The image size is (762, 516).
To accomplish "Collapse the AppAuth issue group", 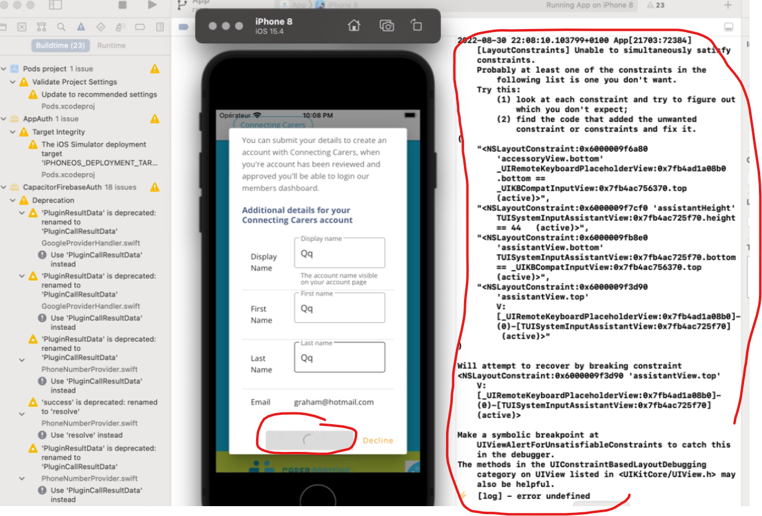I will [x=4, y=119].
